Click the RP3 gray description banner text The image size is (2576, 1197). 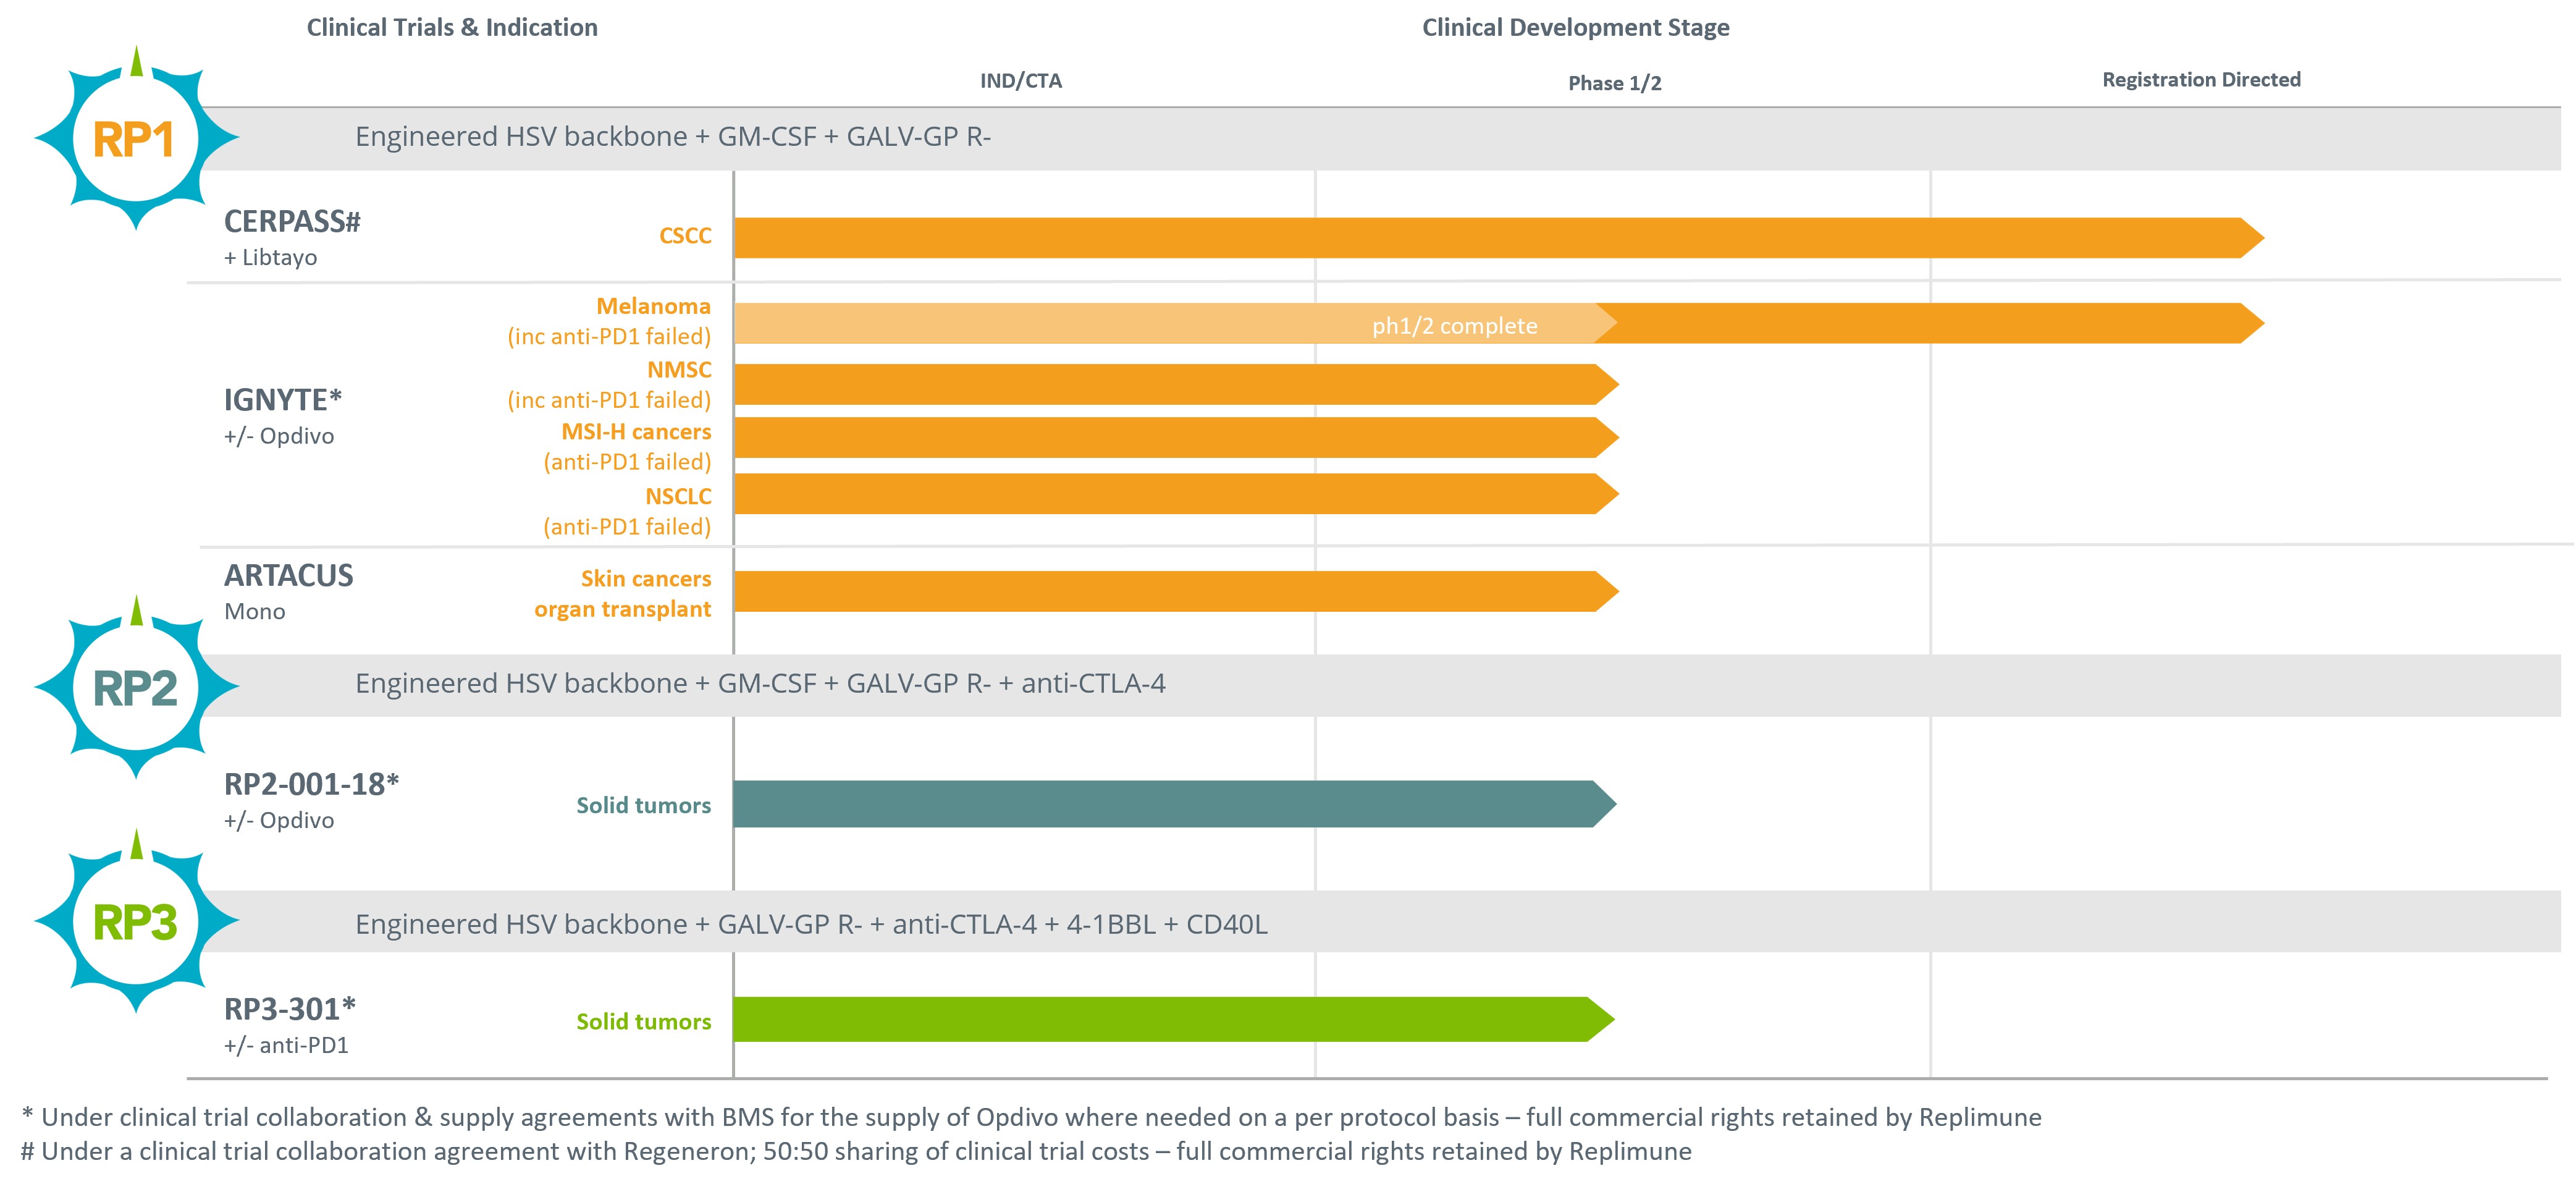click(x=811, y=923)
